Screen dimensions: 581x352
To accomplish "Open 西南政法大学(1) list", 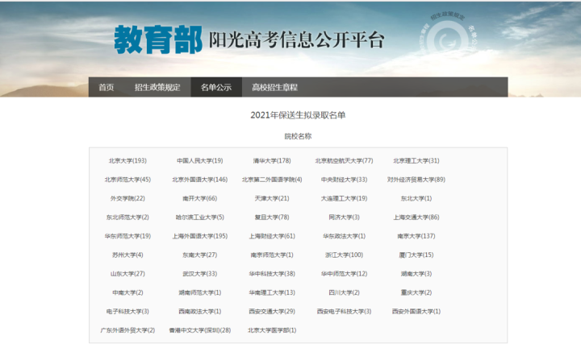I will [200, 312].
